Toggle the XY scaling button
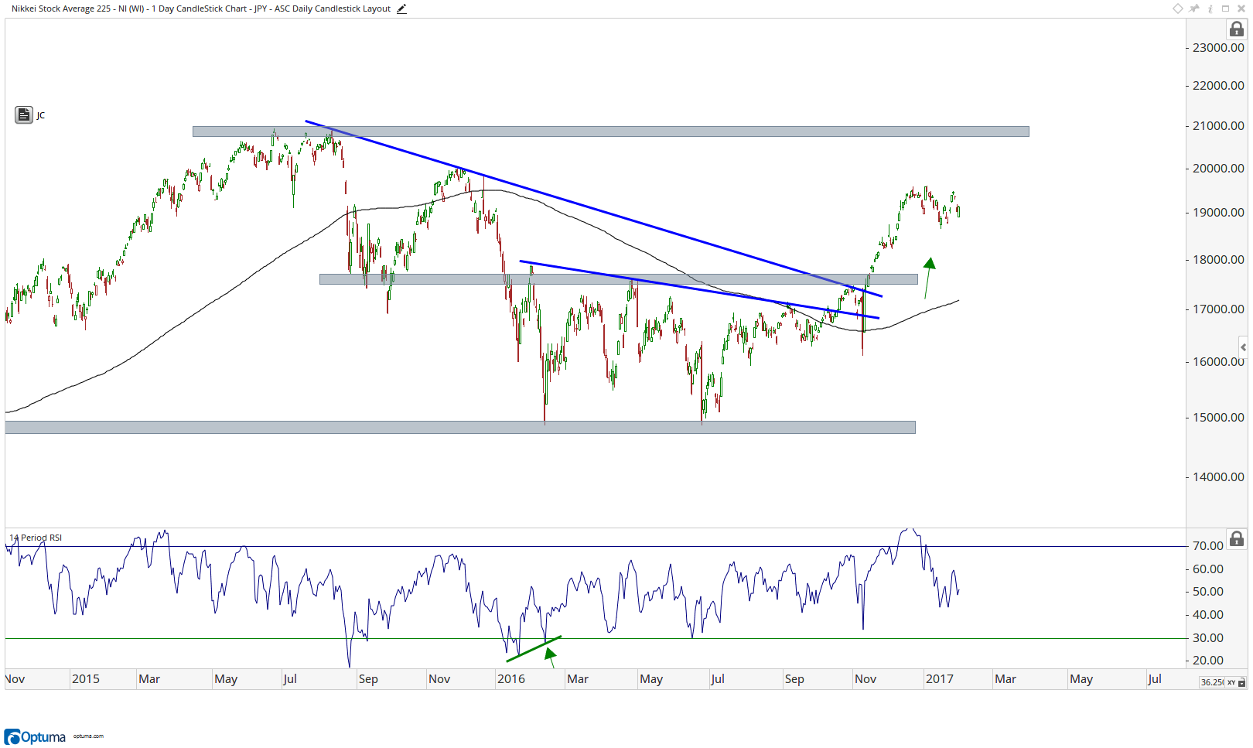This screenshot has height=748, width=1253. (1231, 682)
